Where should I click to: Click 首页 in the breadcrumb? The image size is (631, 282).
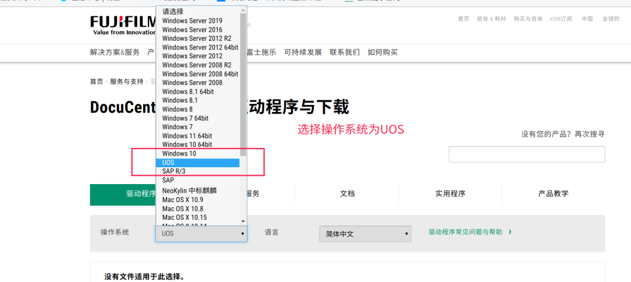(x=96, y=82)
